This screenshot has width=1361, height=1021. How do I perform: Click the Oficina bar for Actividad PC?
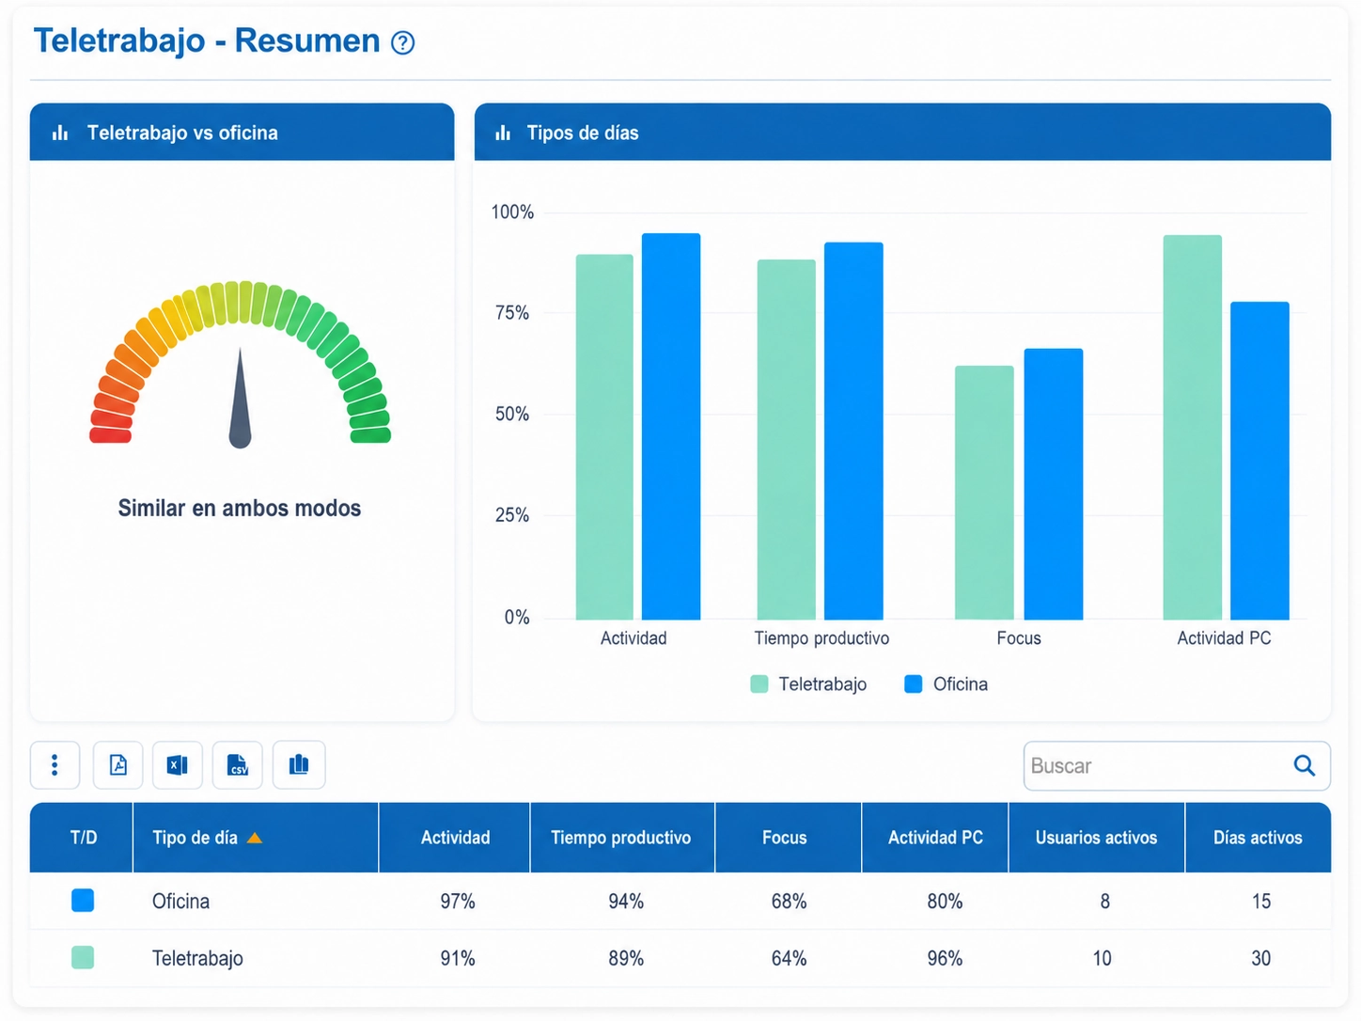[1260, 461]
